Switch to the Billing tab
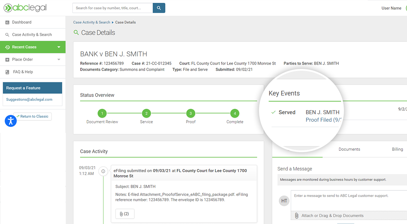Screen dimensions: 407x224 (397, 149)
